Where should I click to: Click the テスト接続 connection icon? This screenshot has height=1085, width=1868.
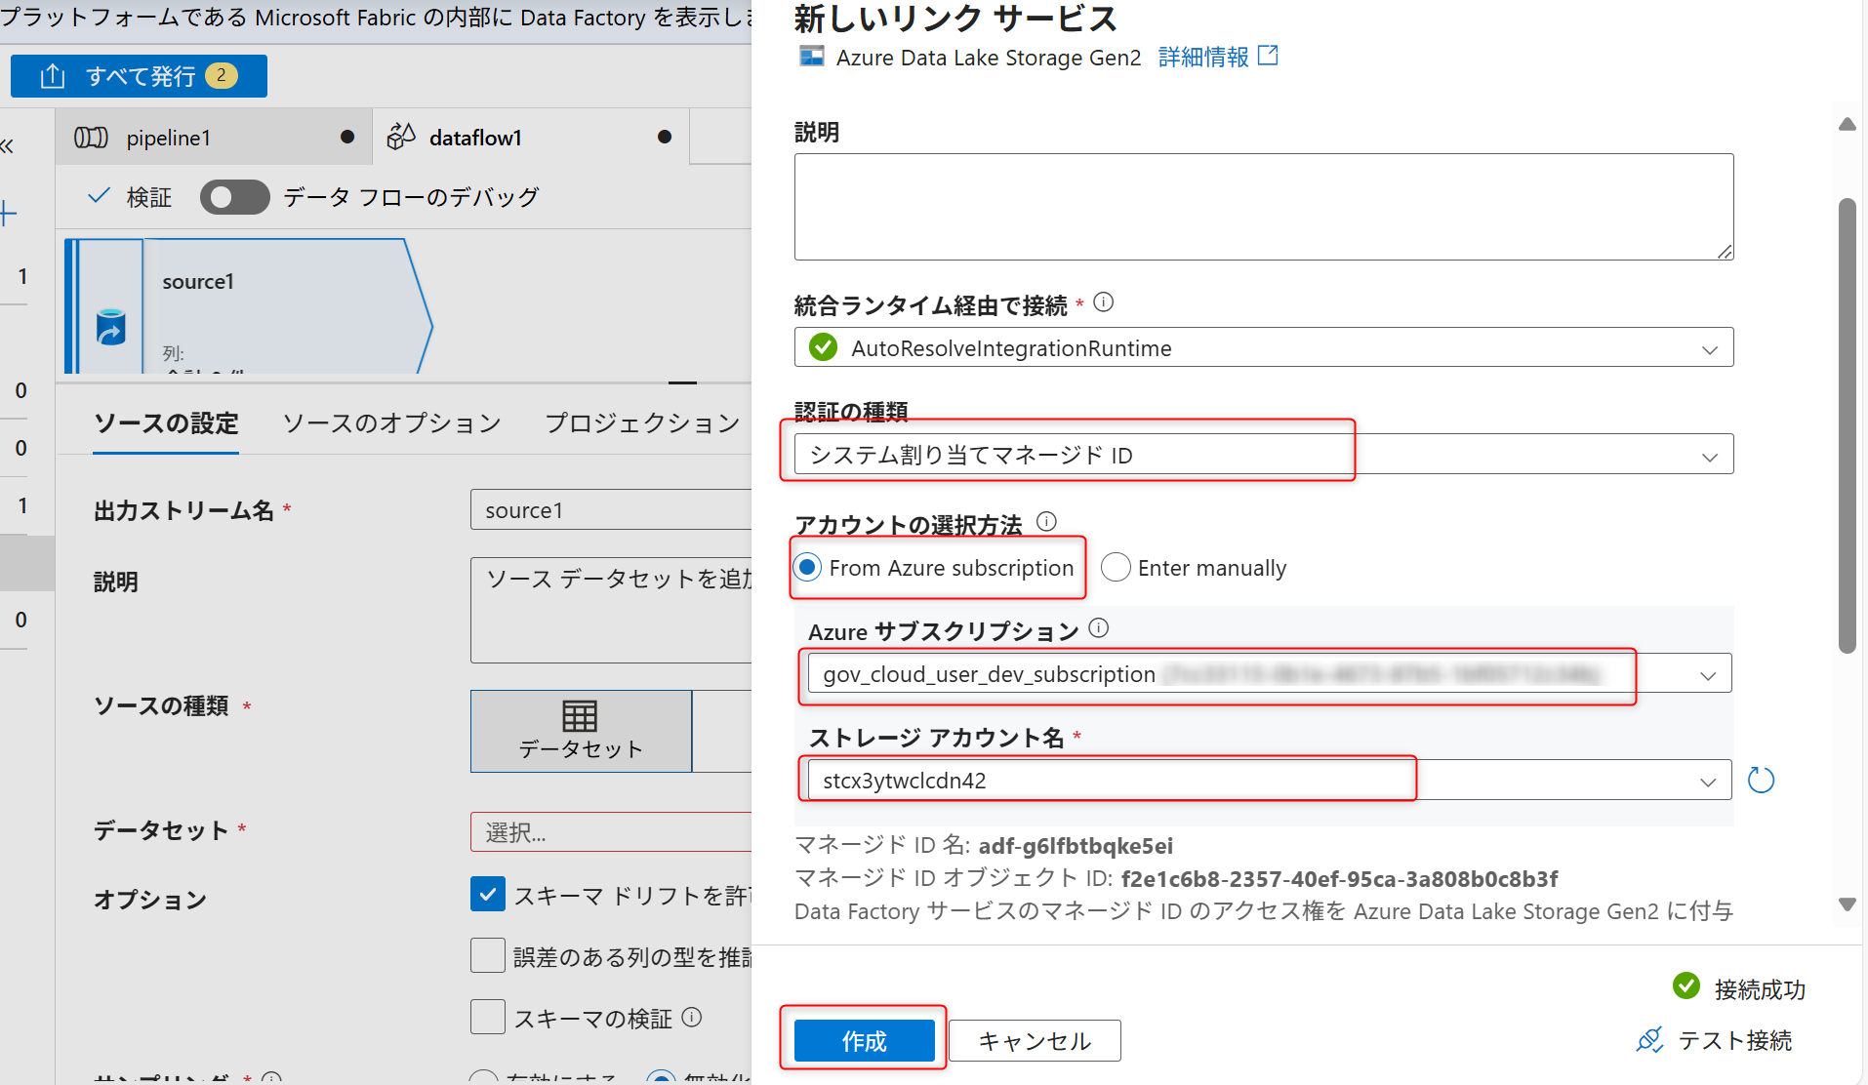click(1648, 1040)
